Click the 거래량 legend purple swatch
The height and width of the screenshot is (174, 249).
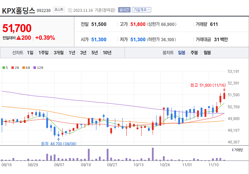(233, 150)
